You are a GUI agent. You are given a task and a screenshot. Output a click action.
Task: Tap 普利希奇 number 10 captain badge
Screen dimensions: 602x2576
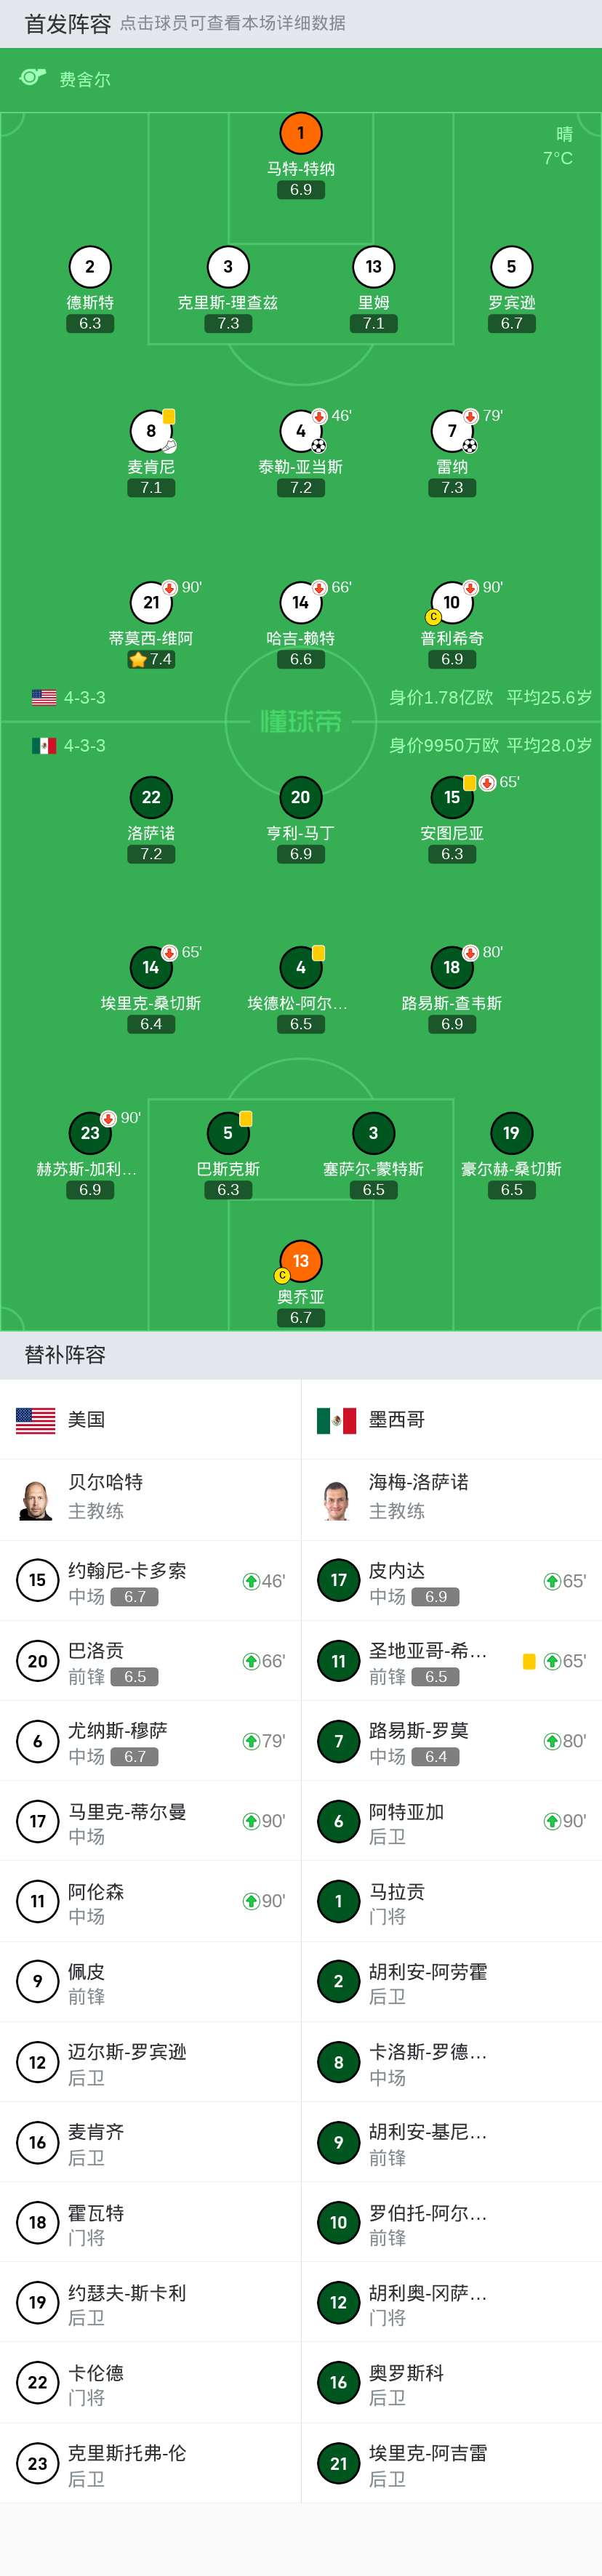point(451,602)
